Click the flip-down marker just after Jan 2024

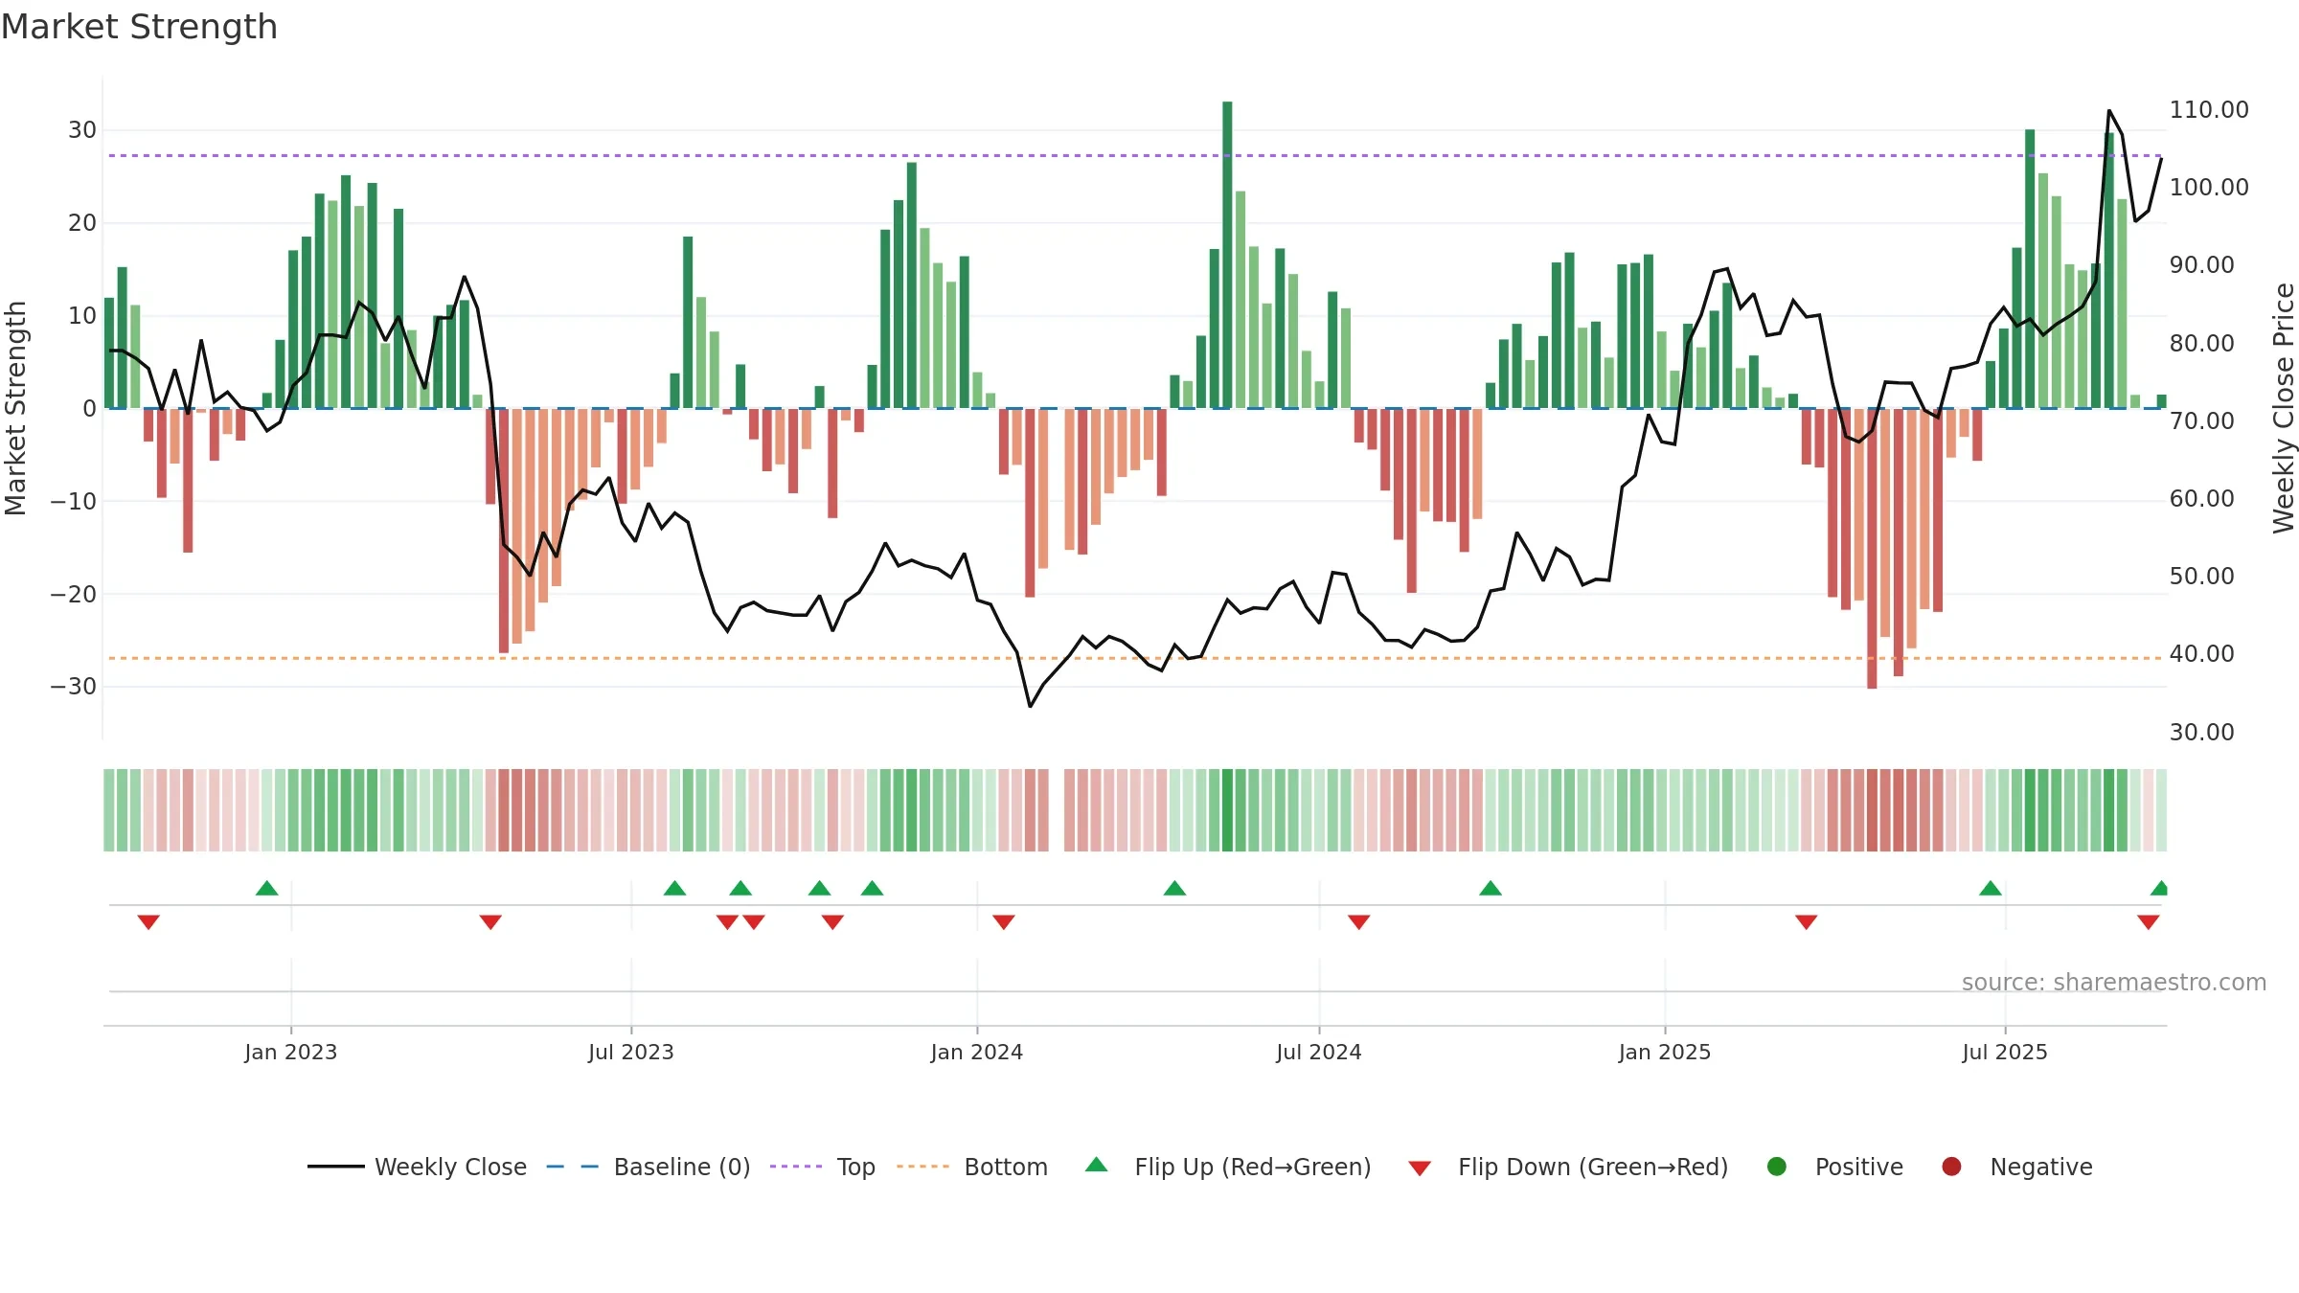tap(1004, 921)
